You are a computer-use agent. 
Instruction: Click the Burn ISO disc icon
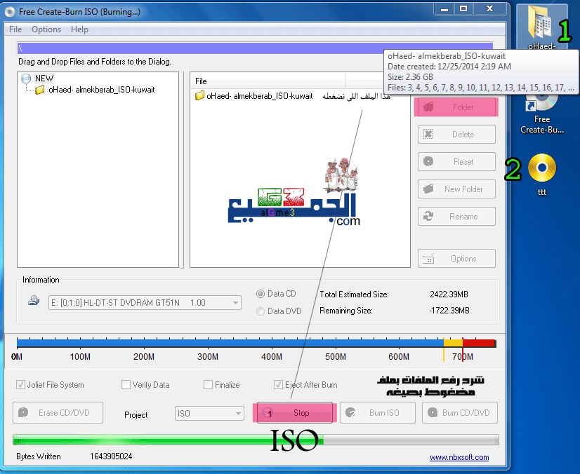(350, 412)
